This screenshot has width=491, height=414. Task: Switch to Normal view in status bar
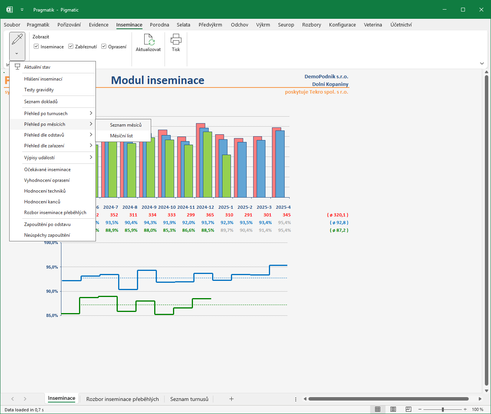coord(377,409)
